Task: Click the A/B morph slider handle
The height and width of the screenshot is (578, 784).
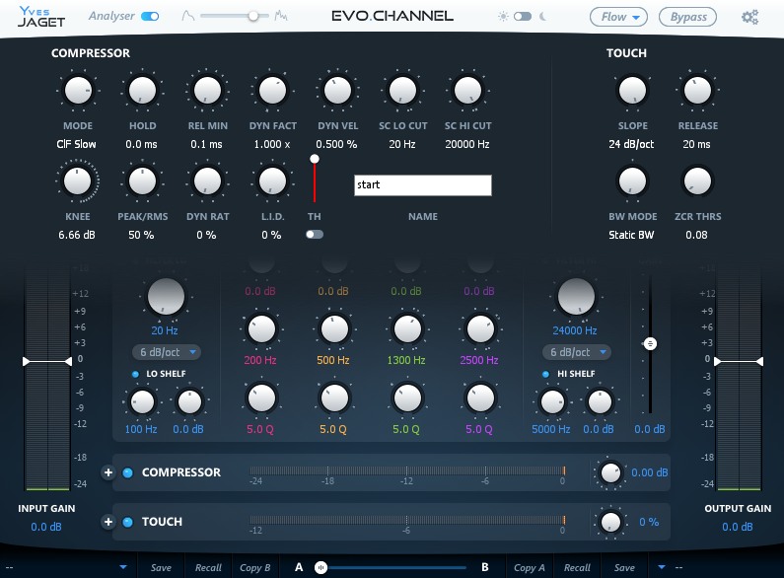Action: point(321,567)
